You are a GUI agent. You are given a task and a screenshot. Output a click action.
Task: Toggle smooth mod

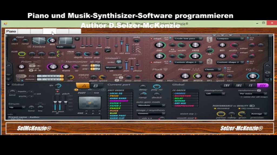tap(196, 118)
